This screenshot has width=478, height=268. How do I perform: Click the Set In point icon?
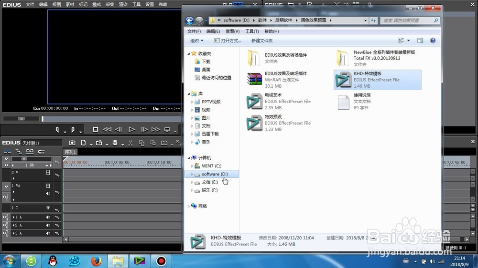(57, 130)
